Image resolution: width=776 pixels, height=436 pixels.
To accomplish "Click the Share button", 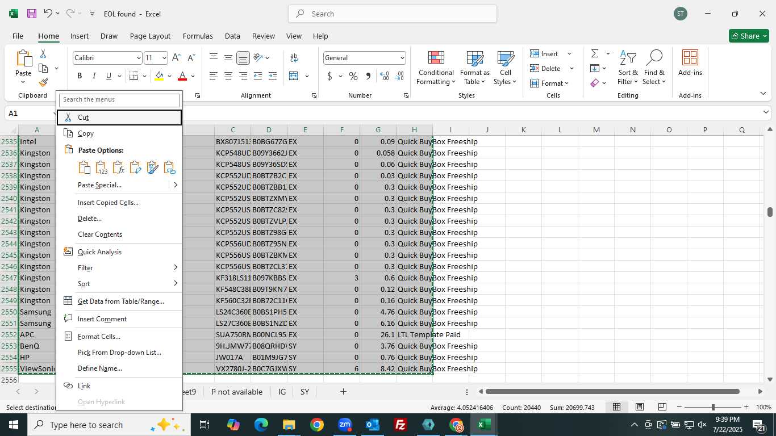I will (749, 36).
